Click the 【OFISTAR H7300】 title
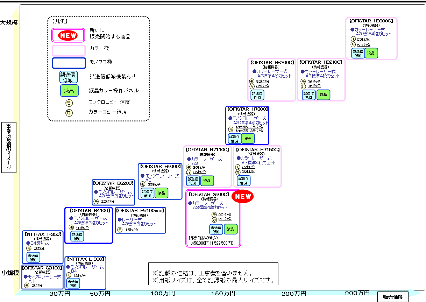The image size is (426, 302). point(247,109)
